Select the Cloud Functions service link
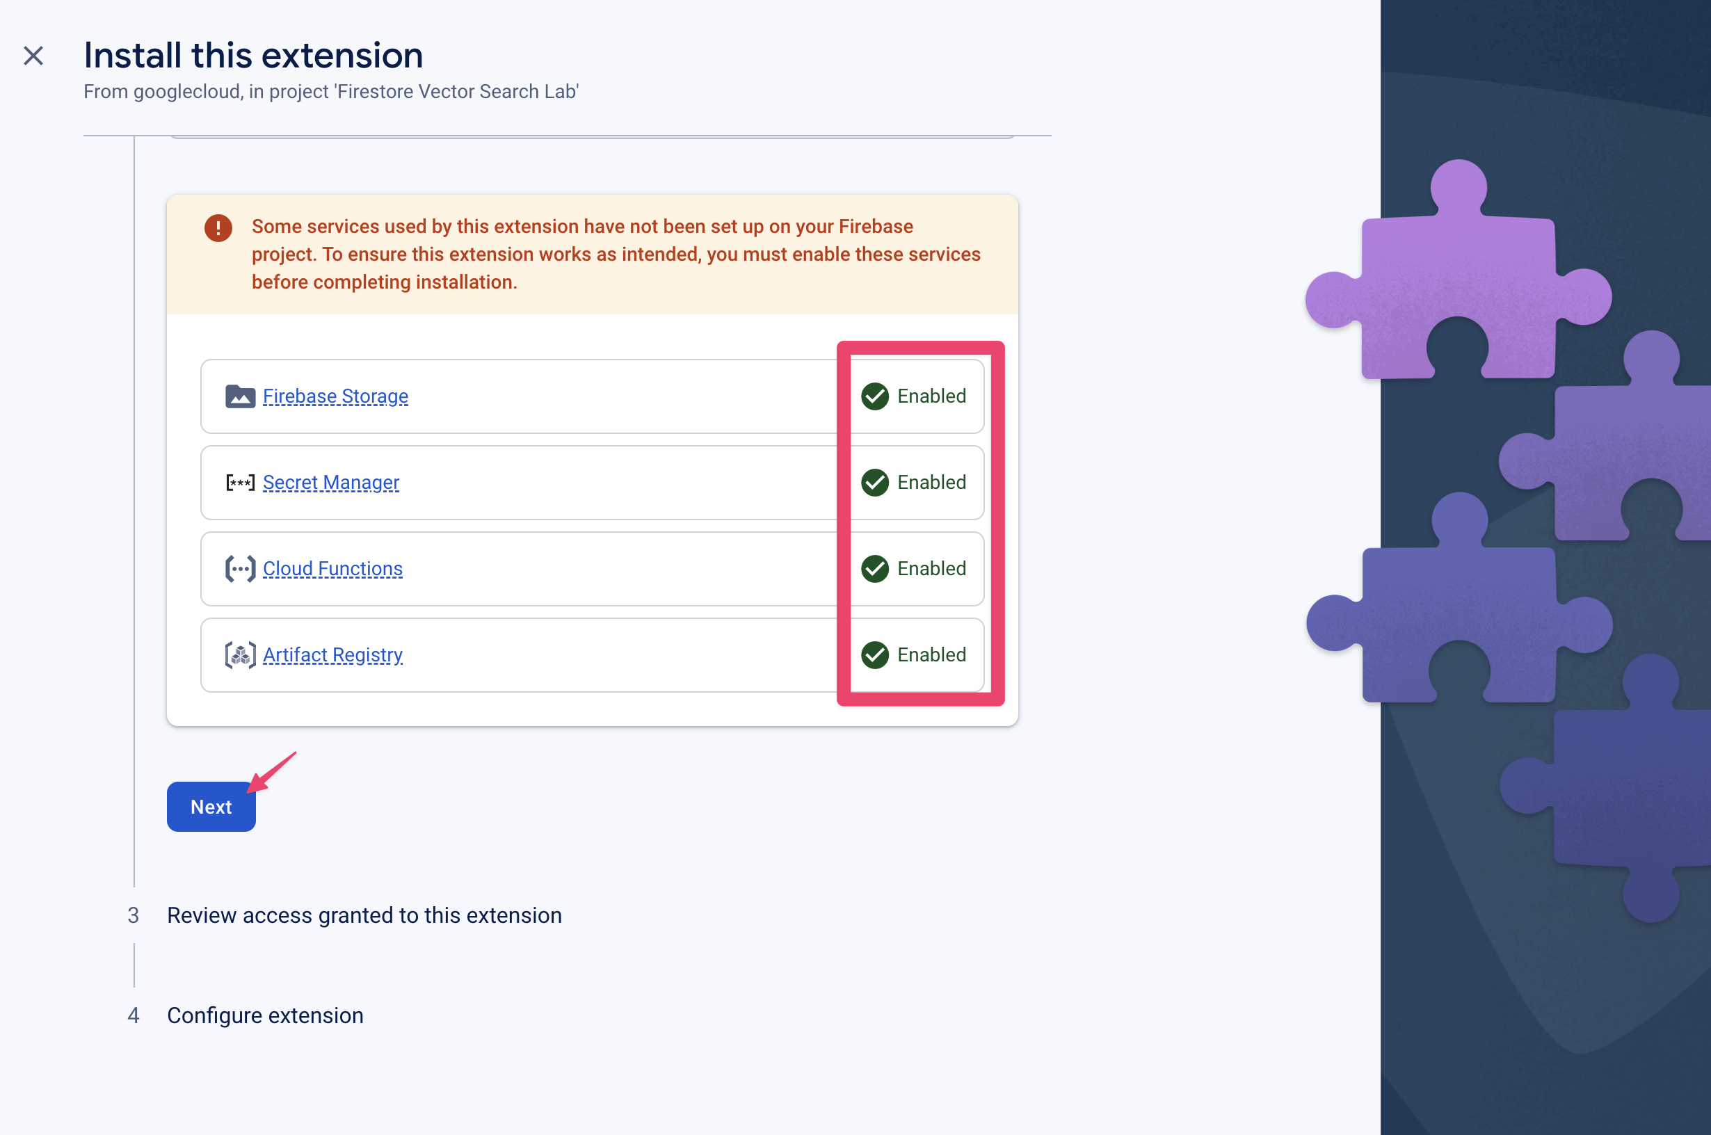1711x1135 pixels. click(333, 569)
